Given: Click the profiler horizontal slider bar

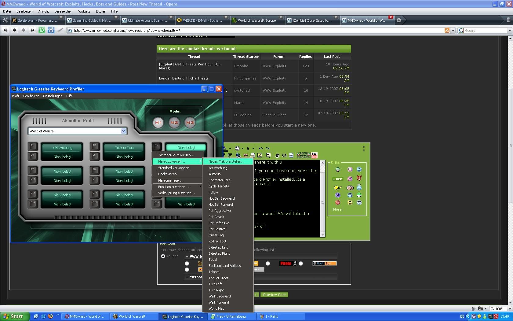Looking at the screenshot, I should pyautogui.click(x=117, y=217).
